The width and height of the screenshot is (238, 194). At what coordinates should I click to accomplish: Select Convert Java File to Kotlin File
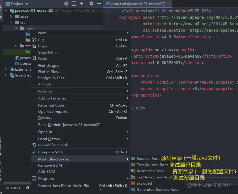click(81, 186)
